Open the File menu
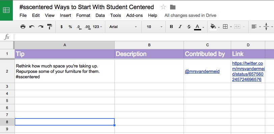Viewport: 274px width, 134px height. click(x=23, y=16)
